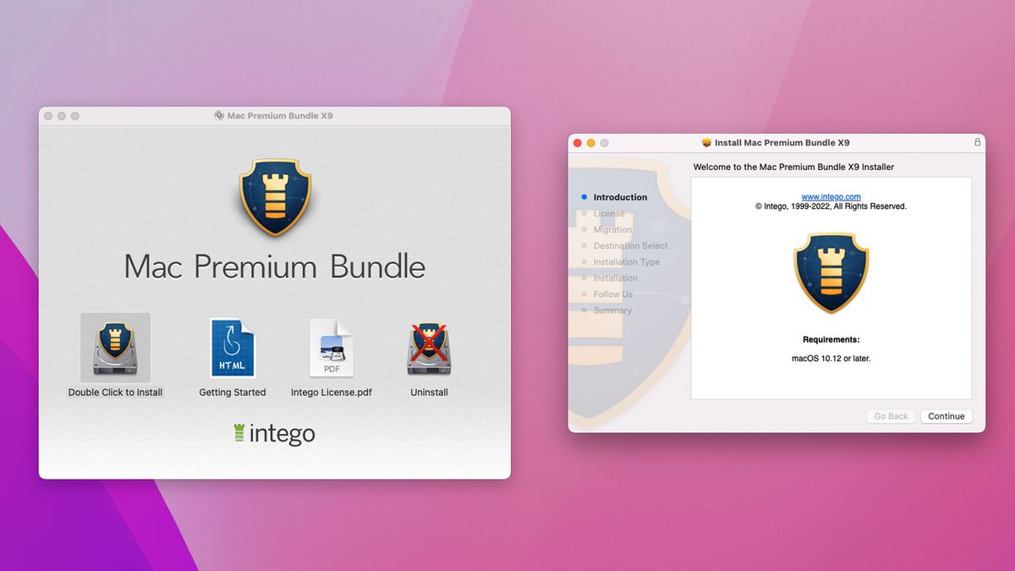Click the Continue button

[x=946, y=415]
